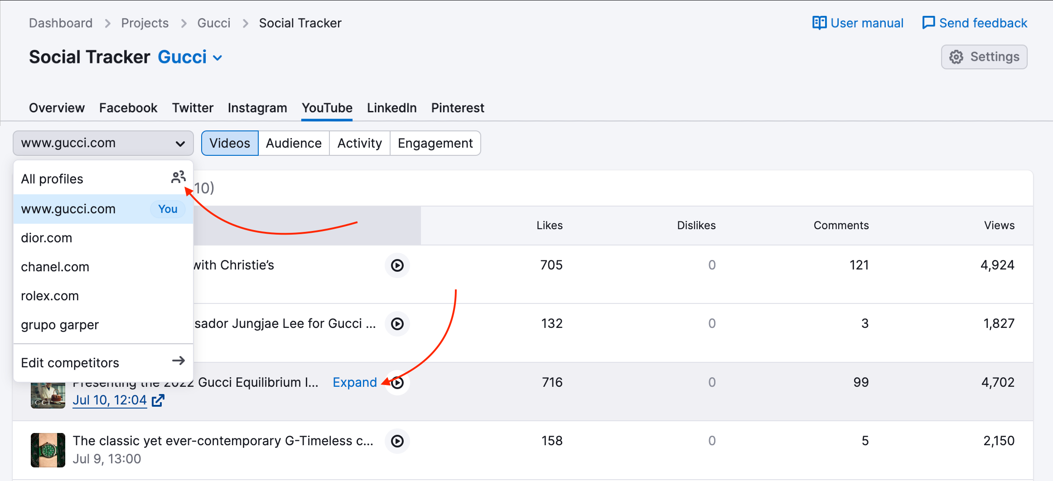The height and width of the screenshot is (481, 1053).
Task: Play the Christie's video row
Action: (x=397, y=265)
